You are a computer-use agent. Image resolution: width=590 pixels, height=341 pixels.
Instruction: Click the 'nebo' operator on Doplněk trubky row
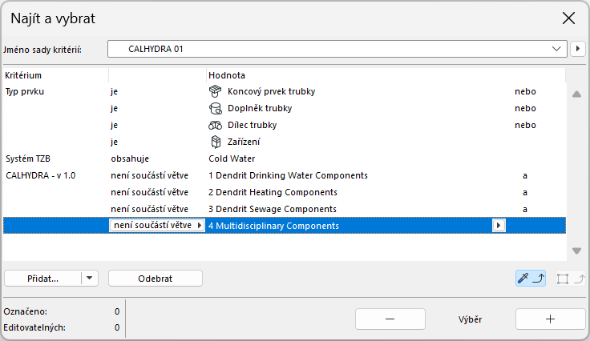point(525,108)
